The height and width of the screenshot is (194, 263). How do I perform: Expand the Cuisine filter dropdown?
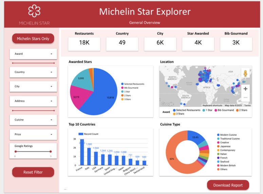pyautogui.click(x=33, y=120)
